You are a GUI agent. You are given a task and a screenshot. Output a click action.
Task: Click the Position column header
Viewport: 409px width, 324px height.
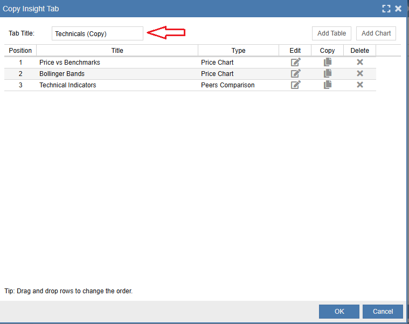pos(20,51)
